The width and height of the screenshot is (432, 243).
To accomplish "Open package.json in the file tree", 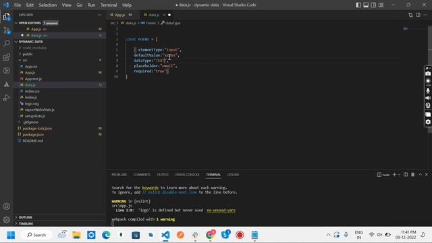I will (33, 134).
